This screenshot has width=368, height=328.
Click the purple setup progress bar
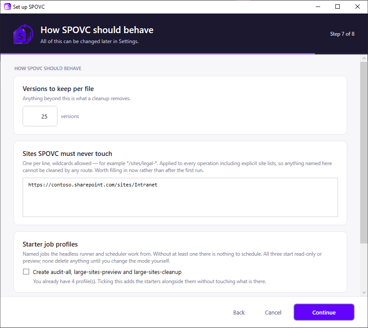pyautogui.click(x=157, y=54)
